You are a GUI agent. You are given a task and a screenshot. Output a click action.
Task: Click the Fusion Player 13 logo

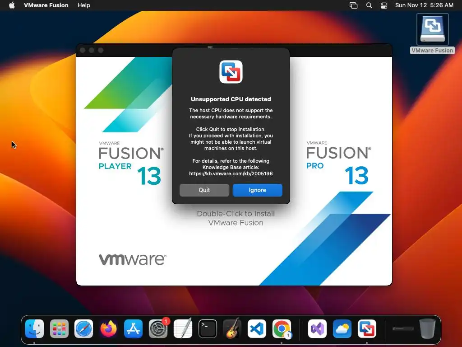point(131,163)
